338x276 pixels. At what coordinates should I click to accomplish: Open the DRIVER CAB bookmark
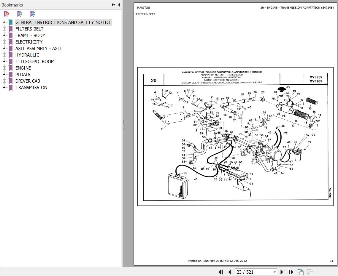pos(28,81)
